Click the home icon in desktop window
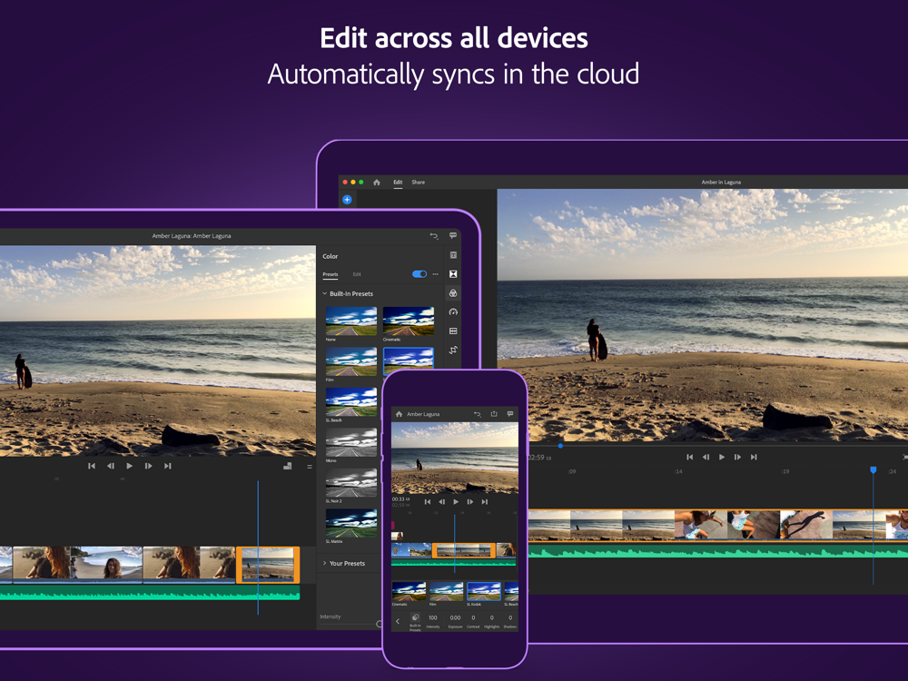The height and width of the screenshot is (681, 908). pyautogui.click(x=377, y=182)
